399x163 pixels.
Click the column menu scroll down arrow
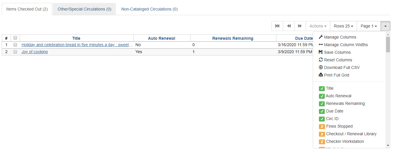388,145
